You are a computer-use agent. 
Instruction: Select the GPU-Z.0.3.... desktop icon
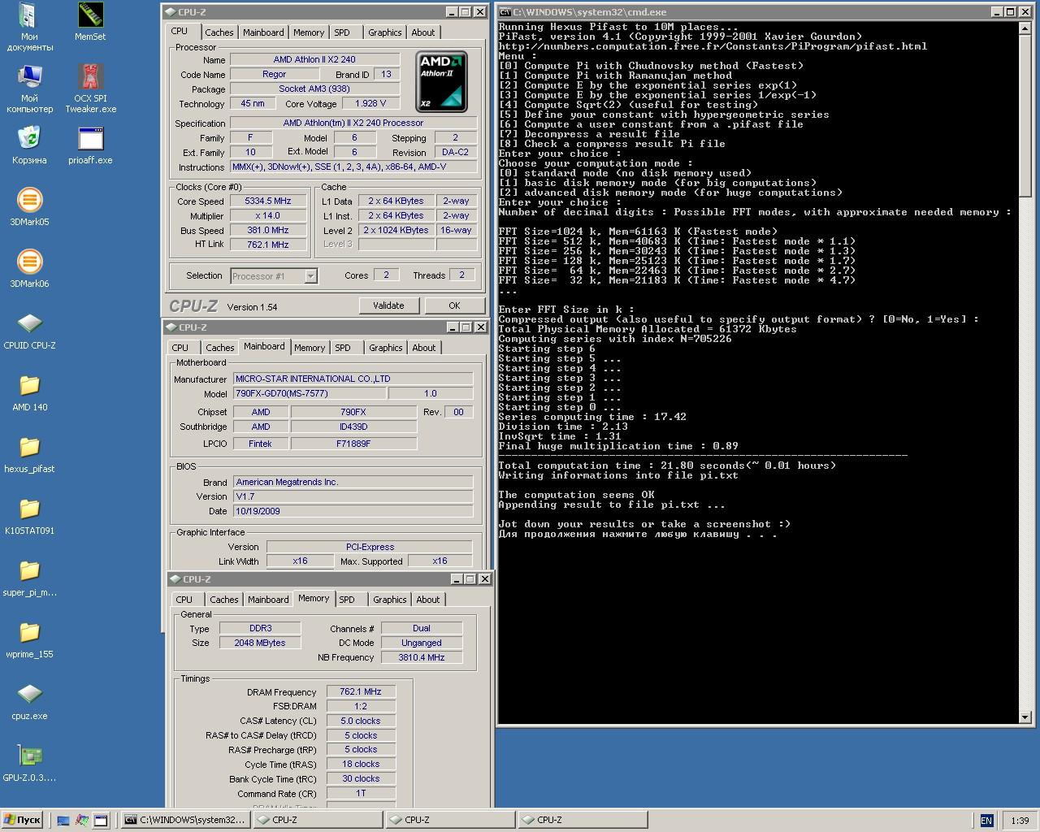coord(29,763)
